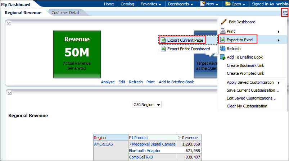Click the Excel icon beside Export to Excel
289x161 pixels.
[x=223, y=40]
